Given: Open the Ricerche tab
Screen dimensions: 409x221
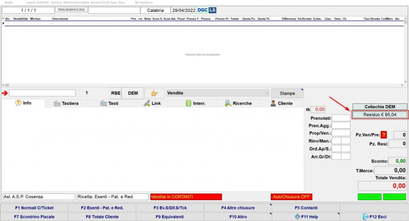Looking at the screenshot, I should pyautogui.click(x=238, y=103).
